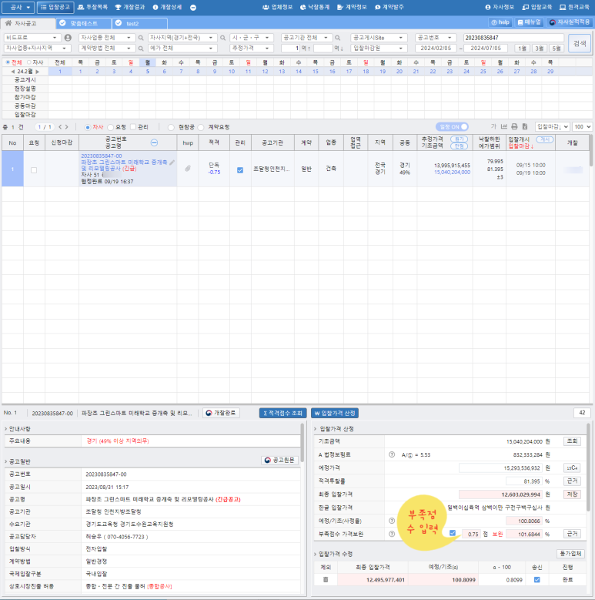Select the 전체 radio in calendar
The width and height of the screenshot is (595, 600).
[x=8, y=62]
